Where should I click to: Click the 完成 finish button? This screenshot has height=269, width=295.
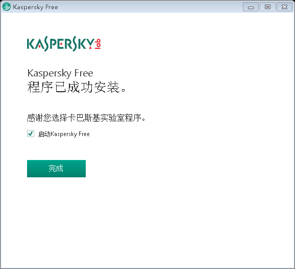[56, 169]
